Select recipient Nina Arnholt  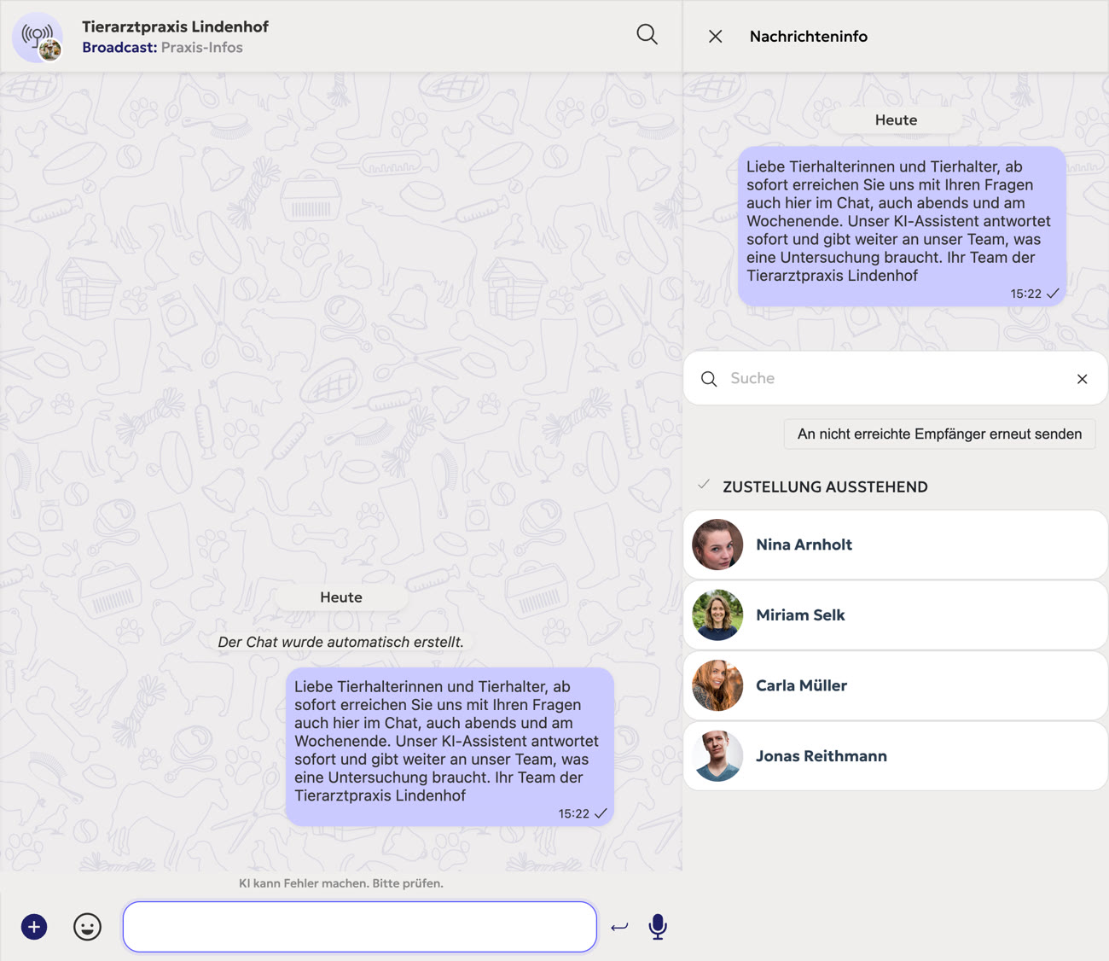[896, 545]
